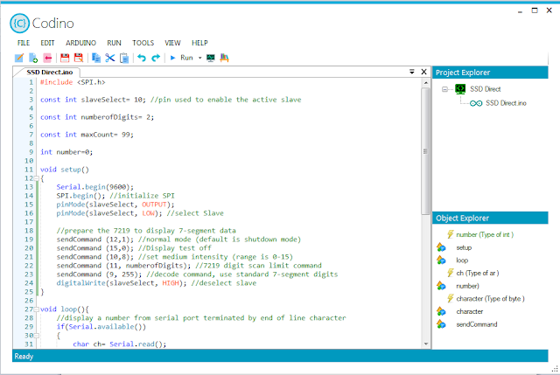
Task: Select sendCommand in Object Explorer
Action: [x=476, y=324]
